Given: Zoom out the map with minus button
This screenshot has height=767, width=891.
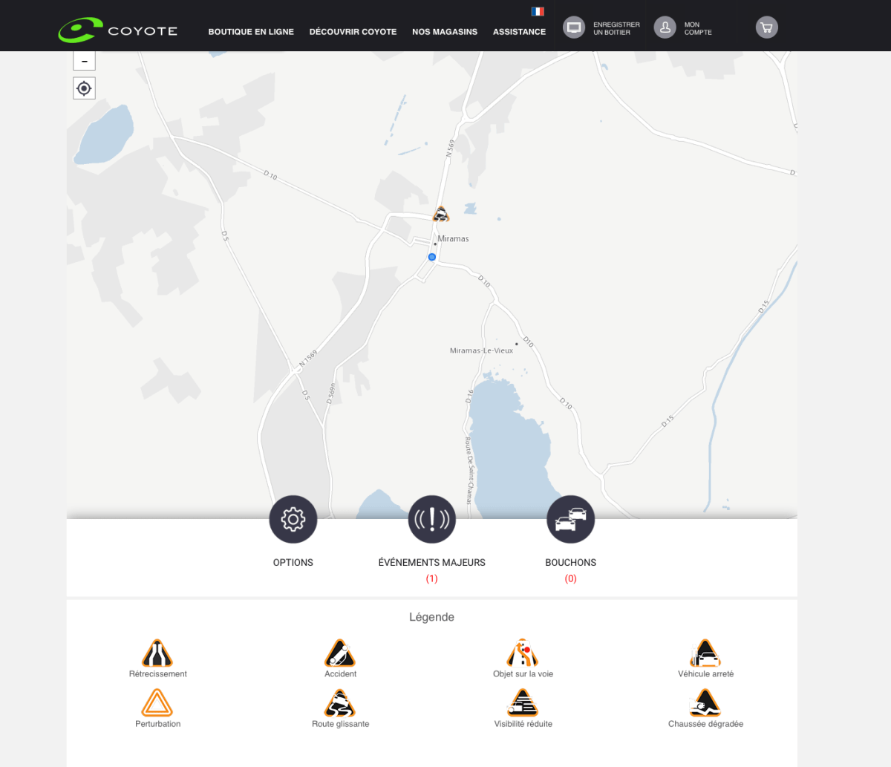Looking at the screenshot, I should (x=84, y=62).
